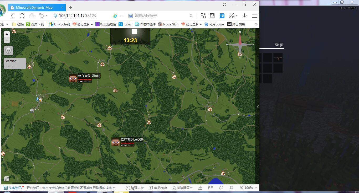This screenshot has width=359, height=193.
Task: Open the favorites dropdown at bookmarks start
Action: coord(7,24)
